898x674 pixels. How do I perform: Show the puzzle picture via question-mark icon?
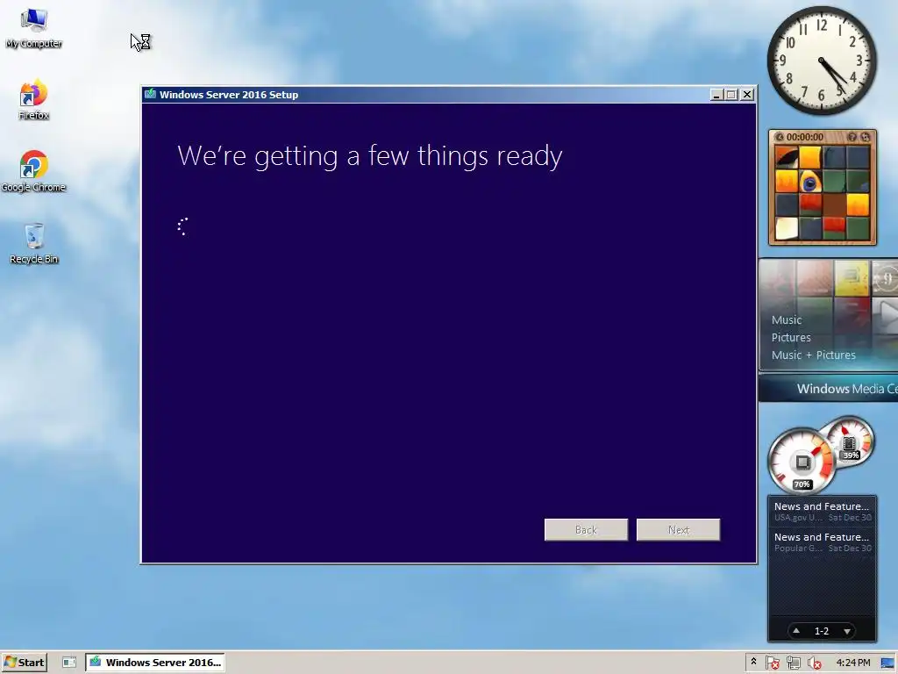(852, 137)
